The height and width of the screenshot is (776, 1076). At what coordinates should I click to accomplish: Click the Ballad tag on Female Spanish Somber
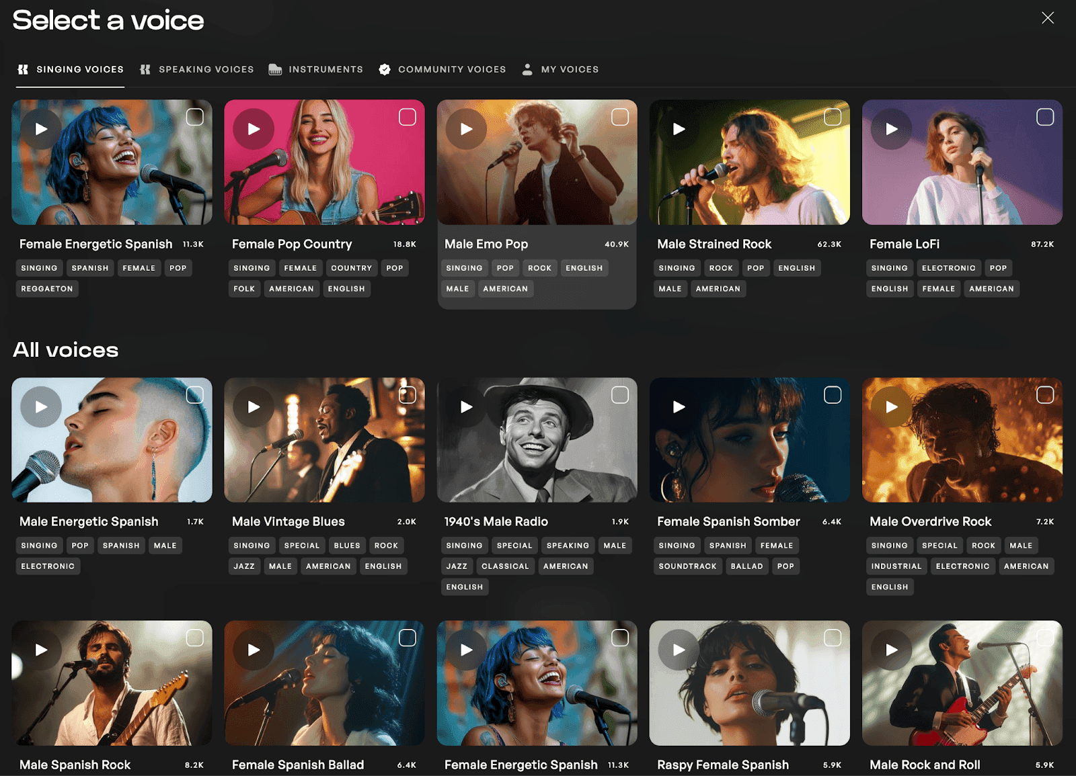pos(747,567)
